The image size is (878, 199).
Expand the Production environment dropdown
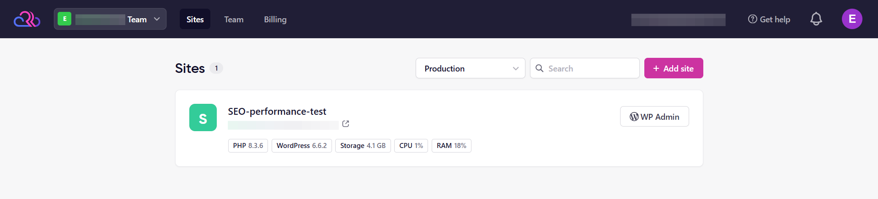[471, 68]
